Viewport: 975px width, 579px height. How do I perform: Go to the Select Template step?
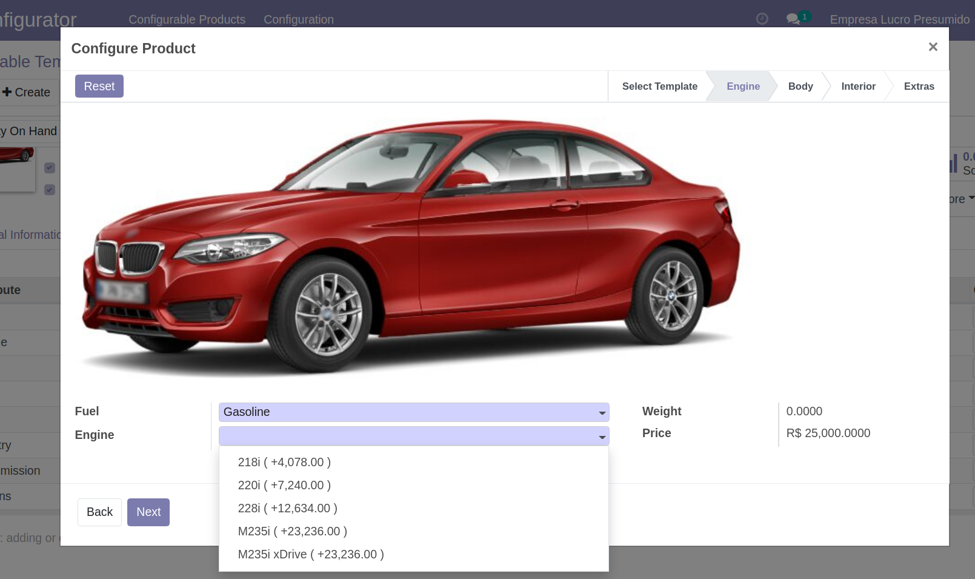pos(659,86)
